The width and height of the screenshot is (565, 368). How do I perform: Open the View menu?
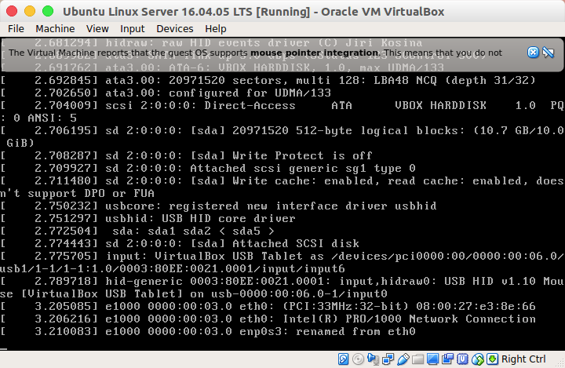(97, 28)
